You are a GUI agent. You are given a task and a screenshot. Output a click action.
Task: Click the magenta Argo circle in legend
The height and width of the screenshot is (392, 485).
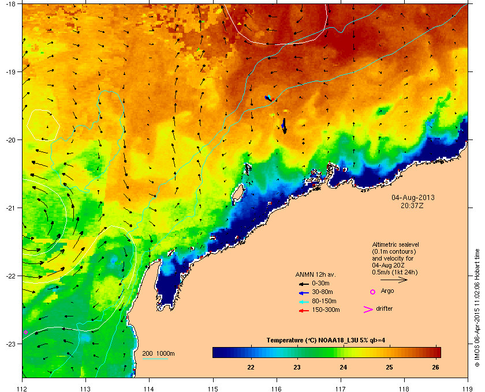(373, 292)
